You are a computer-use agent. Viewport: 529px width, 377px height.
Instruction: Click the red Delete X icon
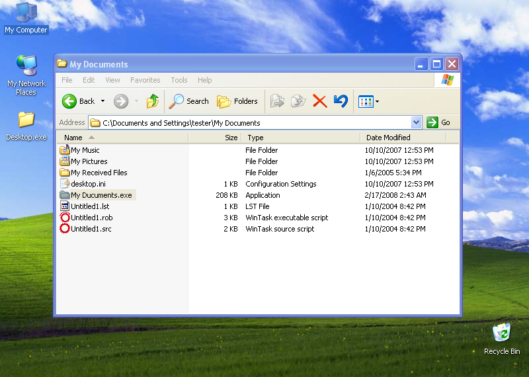coord(319,101)
